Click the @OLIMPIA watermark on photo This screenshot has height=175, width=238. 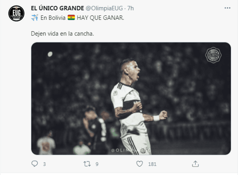[131, 150]
